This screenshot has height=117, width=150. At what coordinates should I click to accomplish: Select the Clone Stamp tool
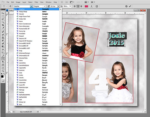pos(3,37)
